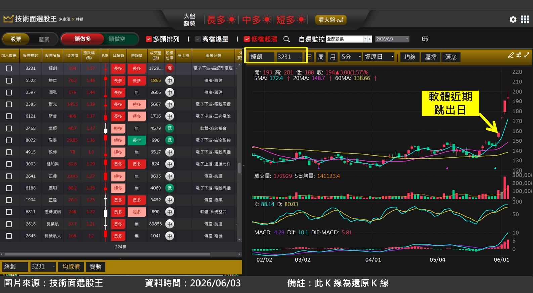Tick the watchlist checkbox for 正德 2641
533x293 pixels.
tap(9, 176)
